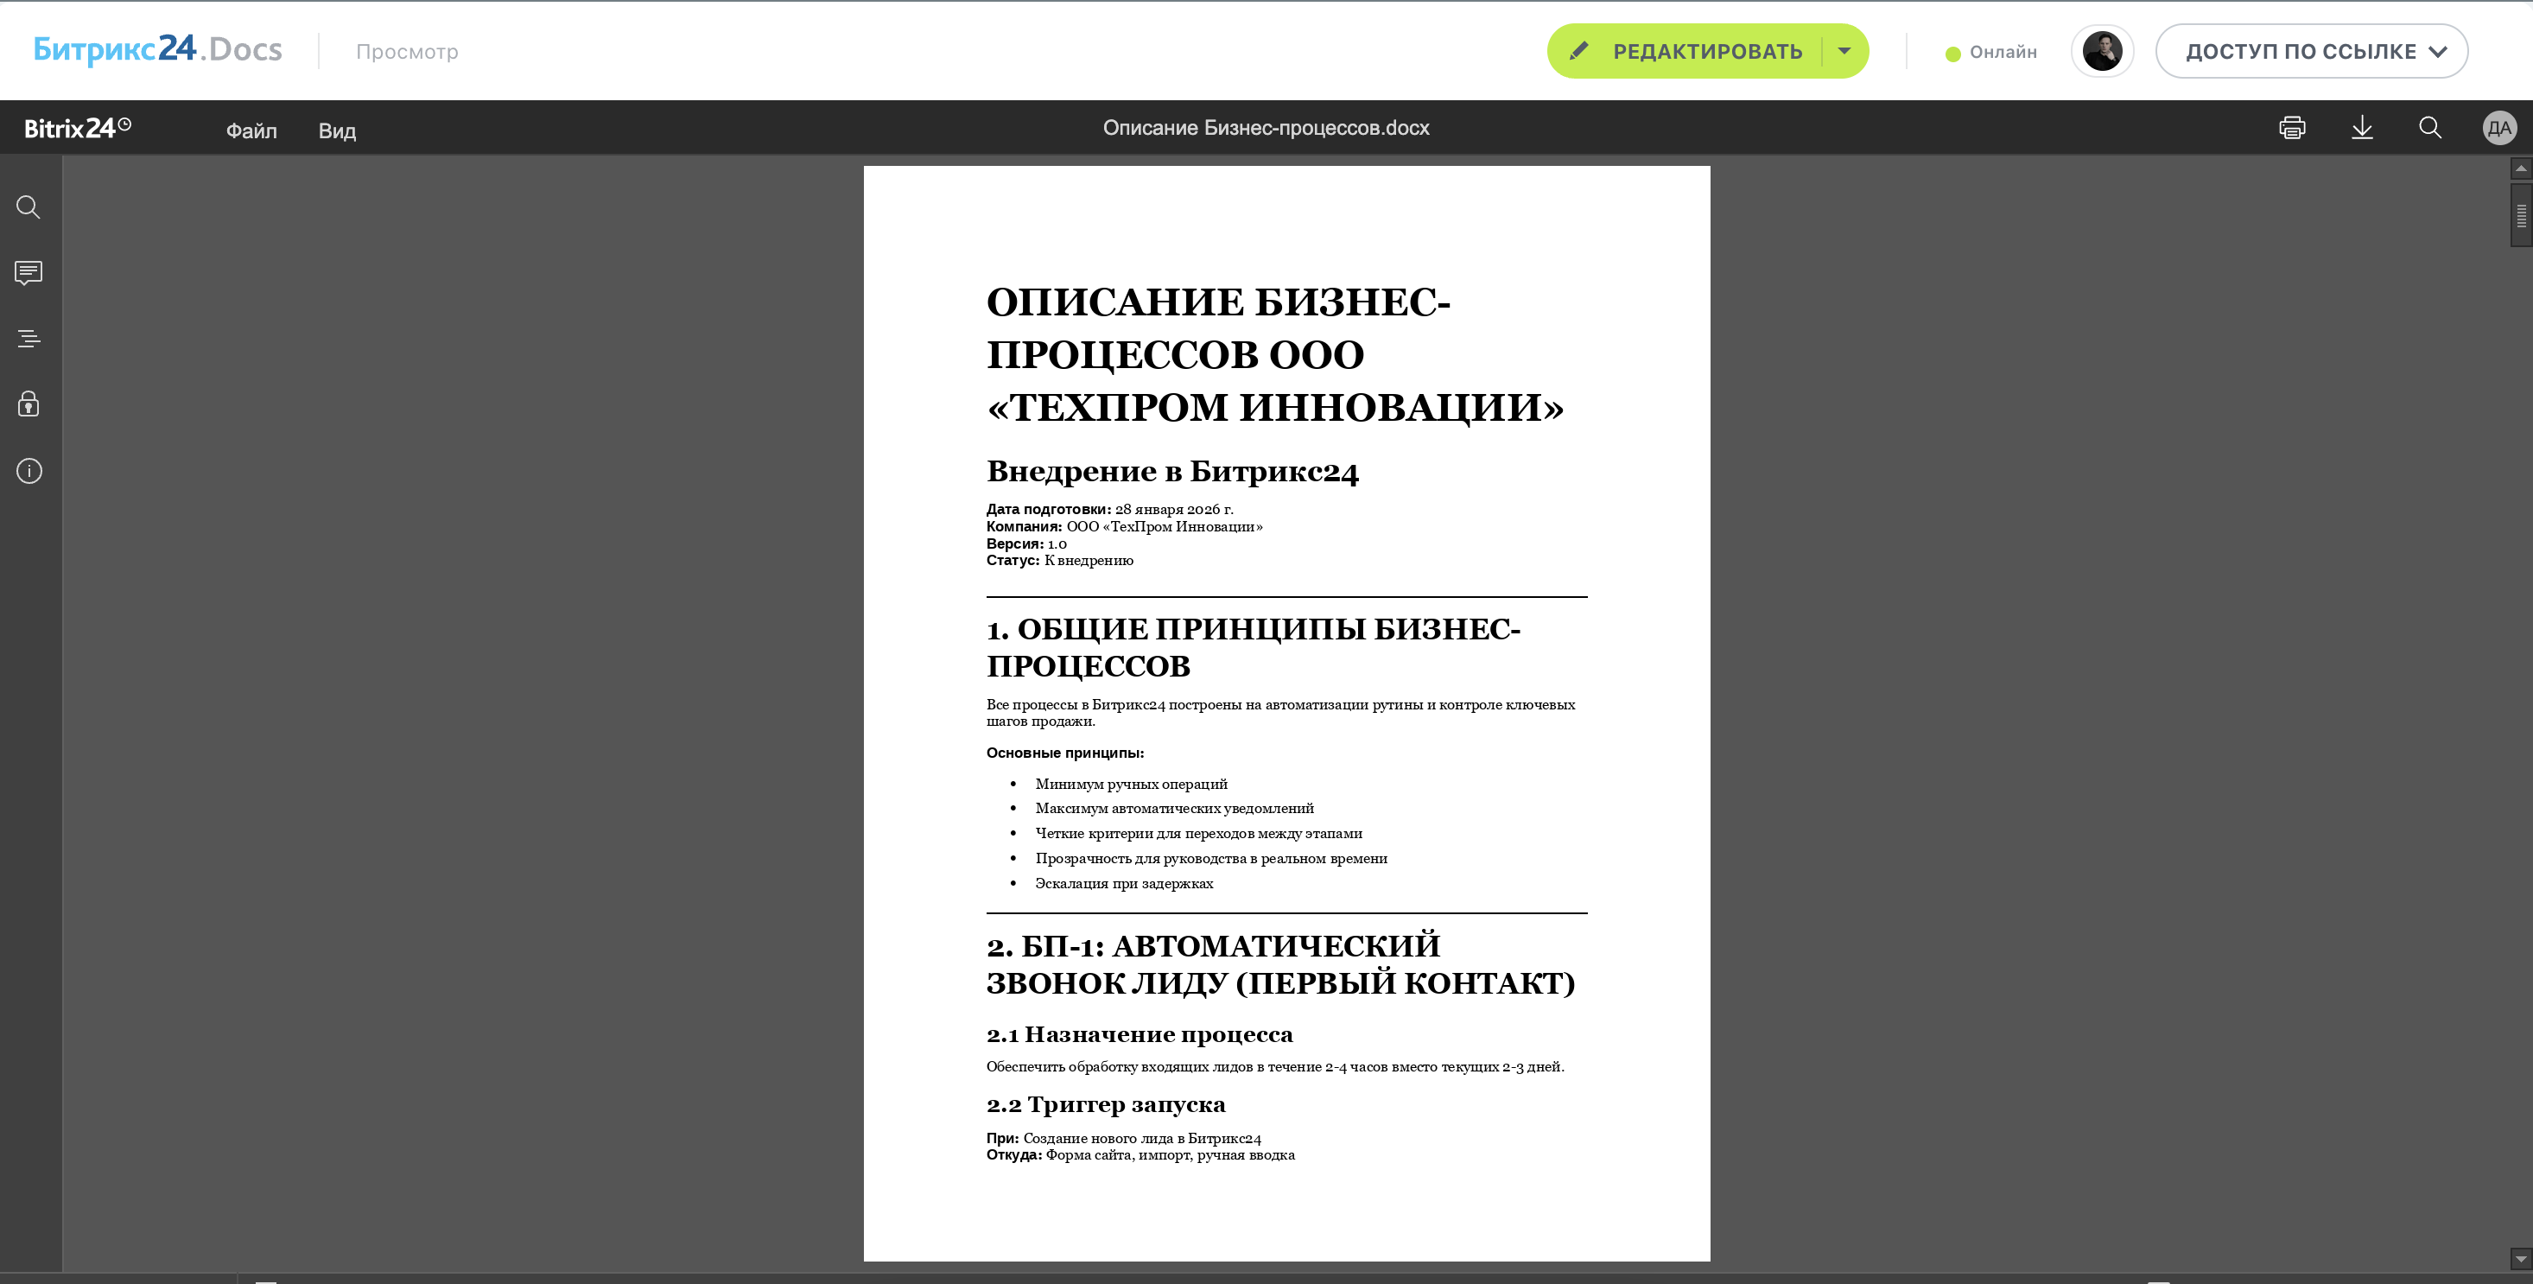Click the heading 2.1 Назначение процесса
Image resolution: width=2533 pixels, height=1284 pixels.
pos(1140,1034)
